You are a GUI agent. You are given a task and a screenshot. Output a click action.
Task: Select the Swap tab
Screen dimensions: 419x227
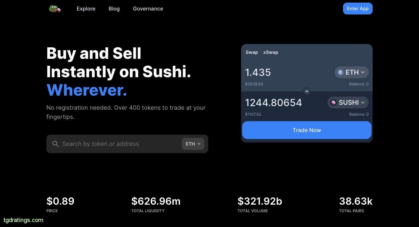pos(252,52)
